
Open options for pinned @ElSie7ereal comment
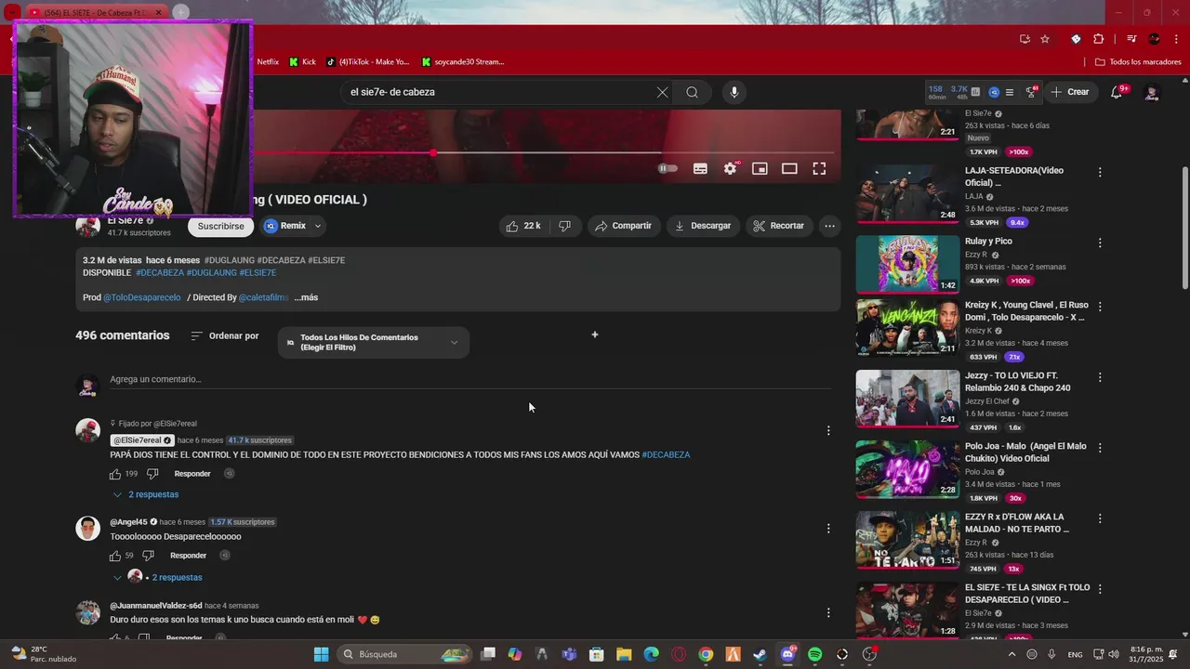[x=828, y=430]
